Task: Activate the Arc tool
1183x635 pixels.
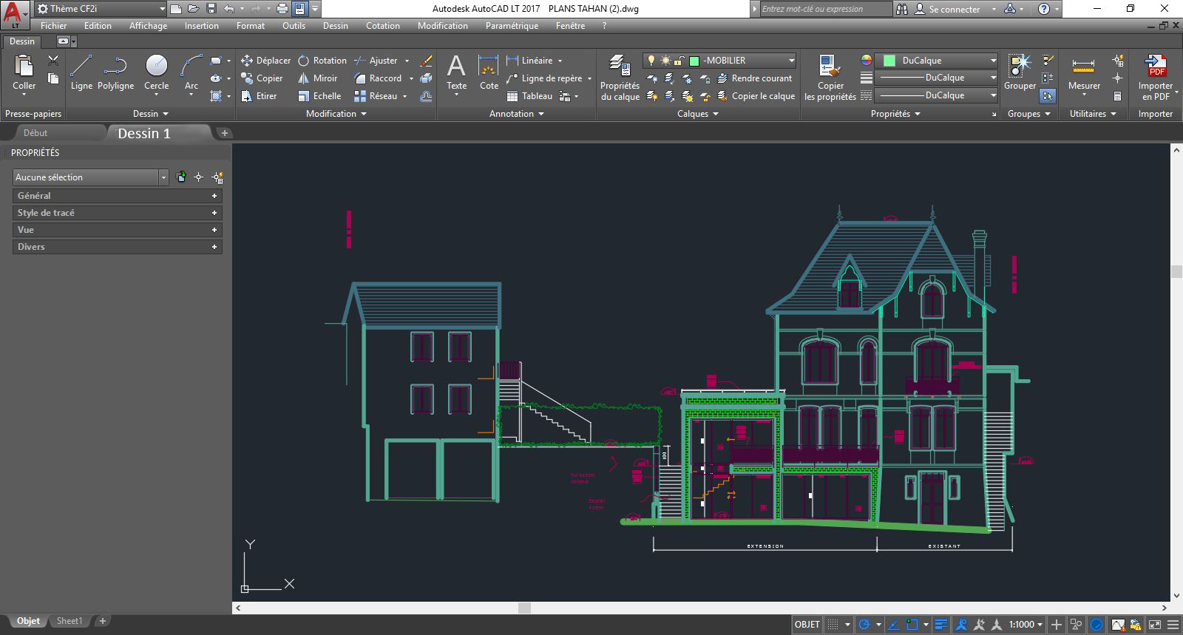Action: (x=191, y=72)
